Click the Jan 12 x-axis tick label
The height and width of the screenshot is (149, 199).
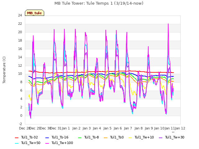coord(180,128)
